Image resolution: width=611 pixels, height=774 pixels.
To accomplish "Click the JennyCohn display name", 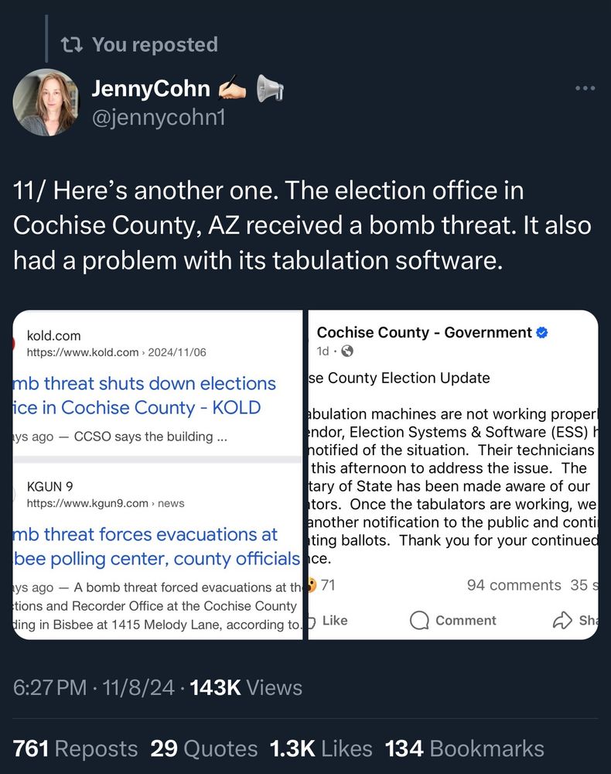I will point(152,88).
